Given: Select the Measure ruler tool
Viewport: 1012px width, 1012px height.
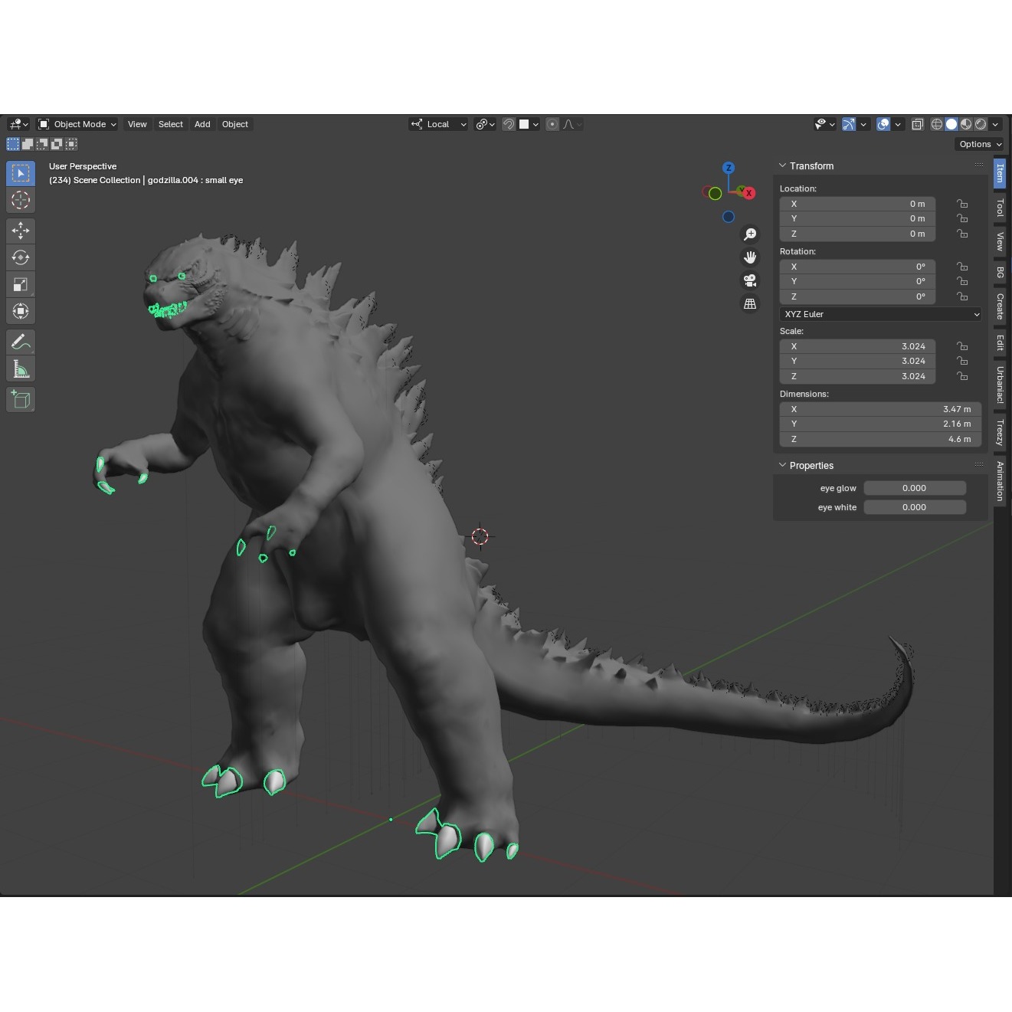Looking at the screenshot, I should pos(21,369).
